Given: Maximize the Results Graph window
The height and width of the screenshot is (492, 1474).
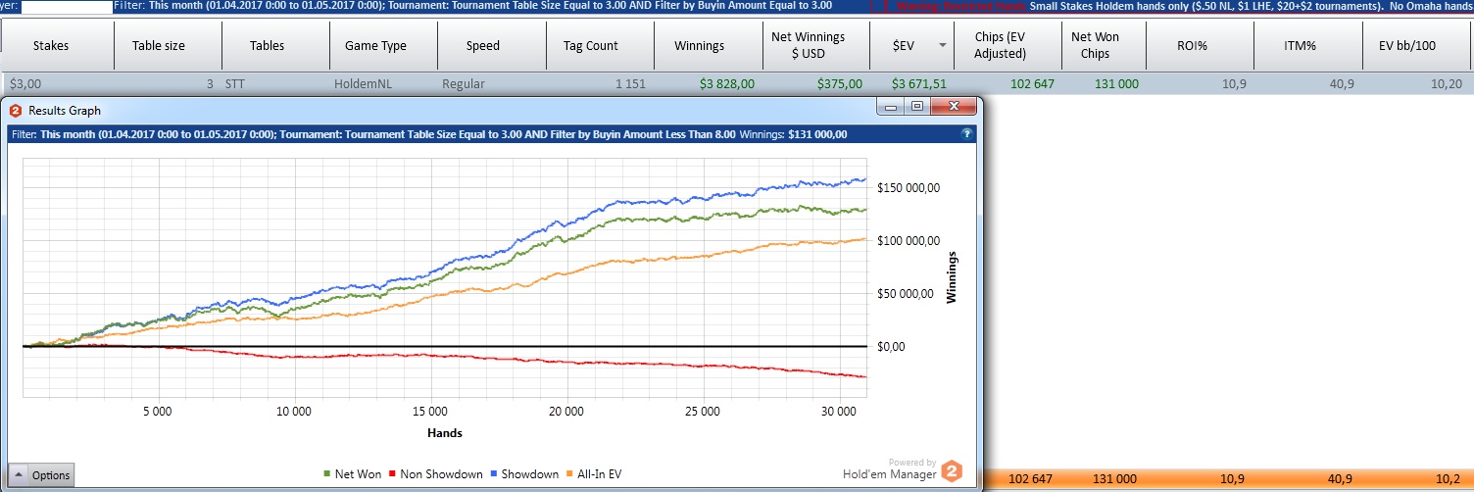Looking at the screenshot, I should pos(917,106).
